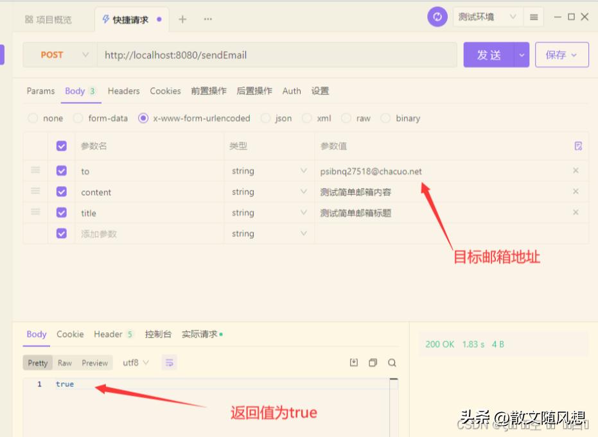Image resolution: width=598 pixels, height=437 pixels.
Task: Click the 保存 save button
Action: click(x=558, y=55)
